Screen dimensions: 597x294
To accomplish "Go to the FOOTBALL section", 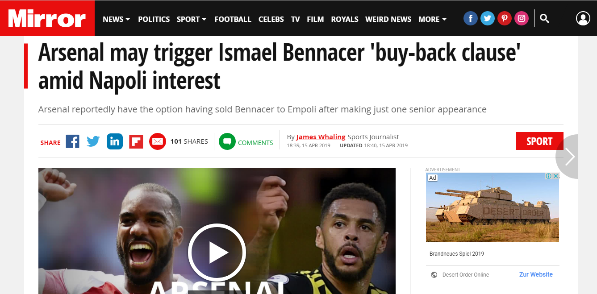I will (233, 19).
